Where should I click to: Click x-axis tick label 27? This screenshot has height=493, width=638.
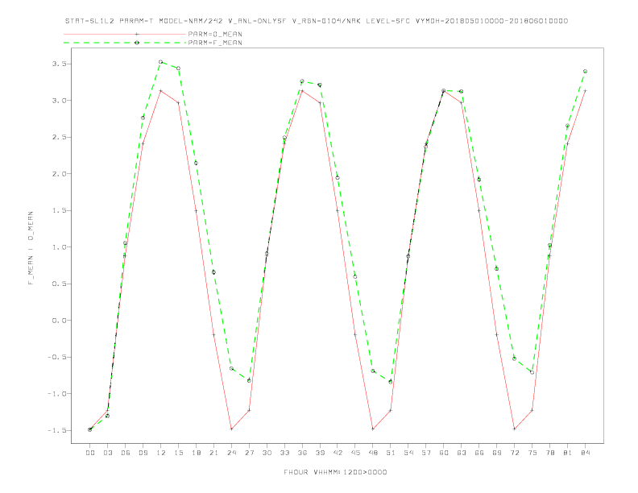pyautogui.click(x=249, y=453)
